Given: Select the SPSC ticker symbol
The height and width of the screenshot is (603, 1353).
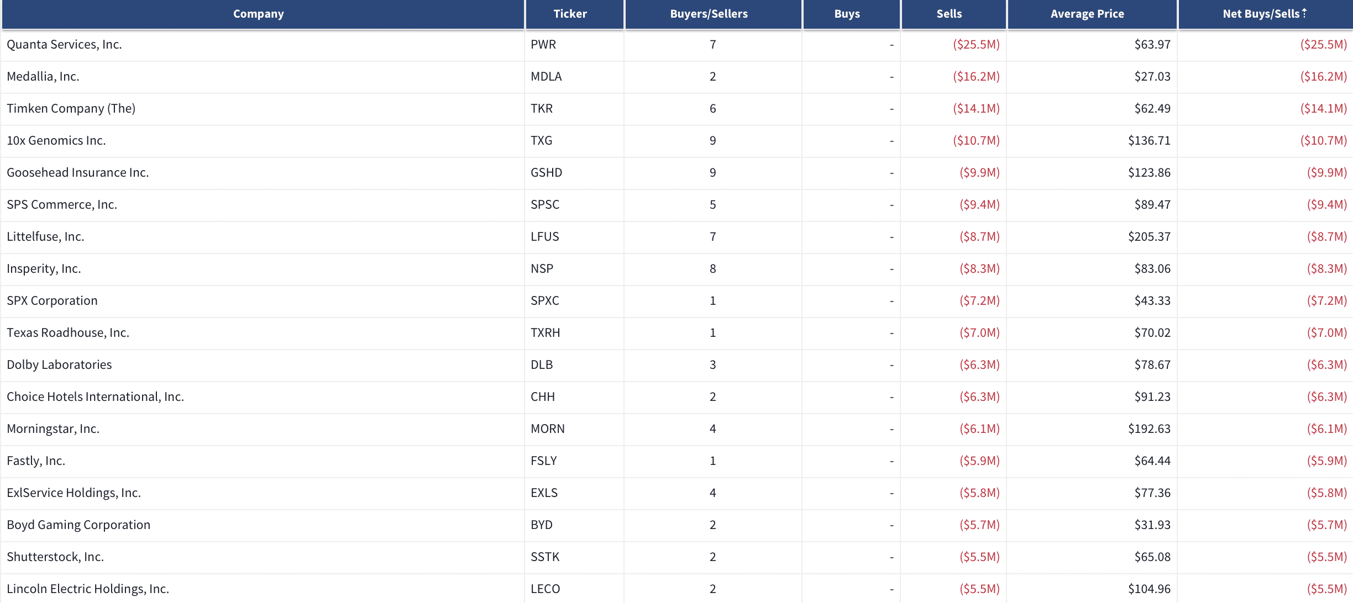Looking at the screenshot, I should point(545,204).
